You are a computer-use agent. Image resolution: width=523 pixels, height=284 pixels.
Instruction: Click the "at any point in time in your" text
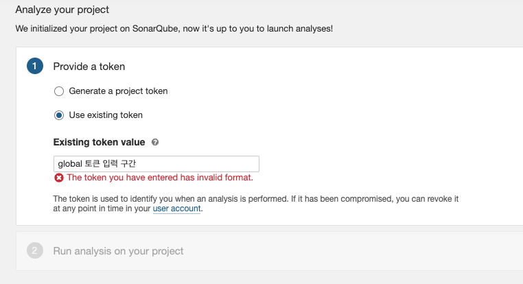pyautogui.click(x=102, y=209)
